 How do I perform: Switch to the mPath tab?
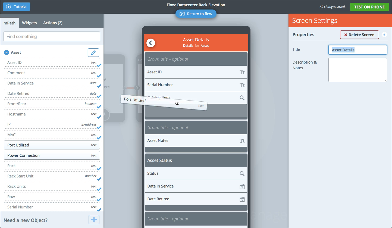click(10, 23)
